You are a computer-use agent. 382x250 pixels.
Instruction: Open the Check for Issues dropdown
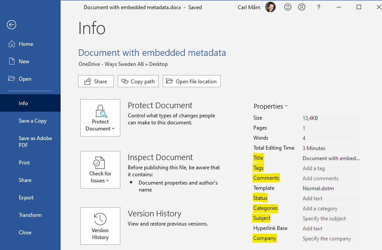pos(100,170)
